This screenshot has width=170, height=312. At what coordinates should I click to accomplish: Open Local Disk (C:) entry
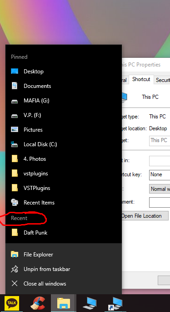[64, 144]
